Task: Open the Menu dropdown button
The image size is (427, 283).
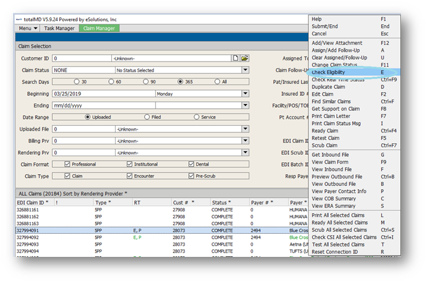Action: [x=29, y=29]
